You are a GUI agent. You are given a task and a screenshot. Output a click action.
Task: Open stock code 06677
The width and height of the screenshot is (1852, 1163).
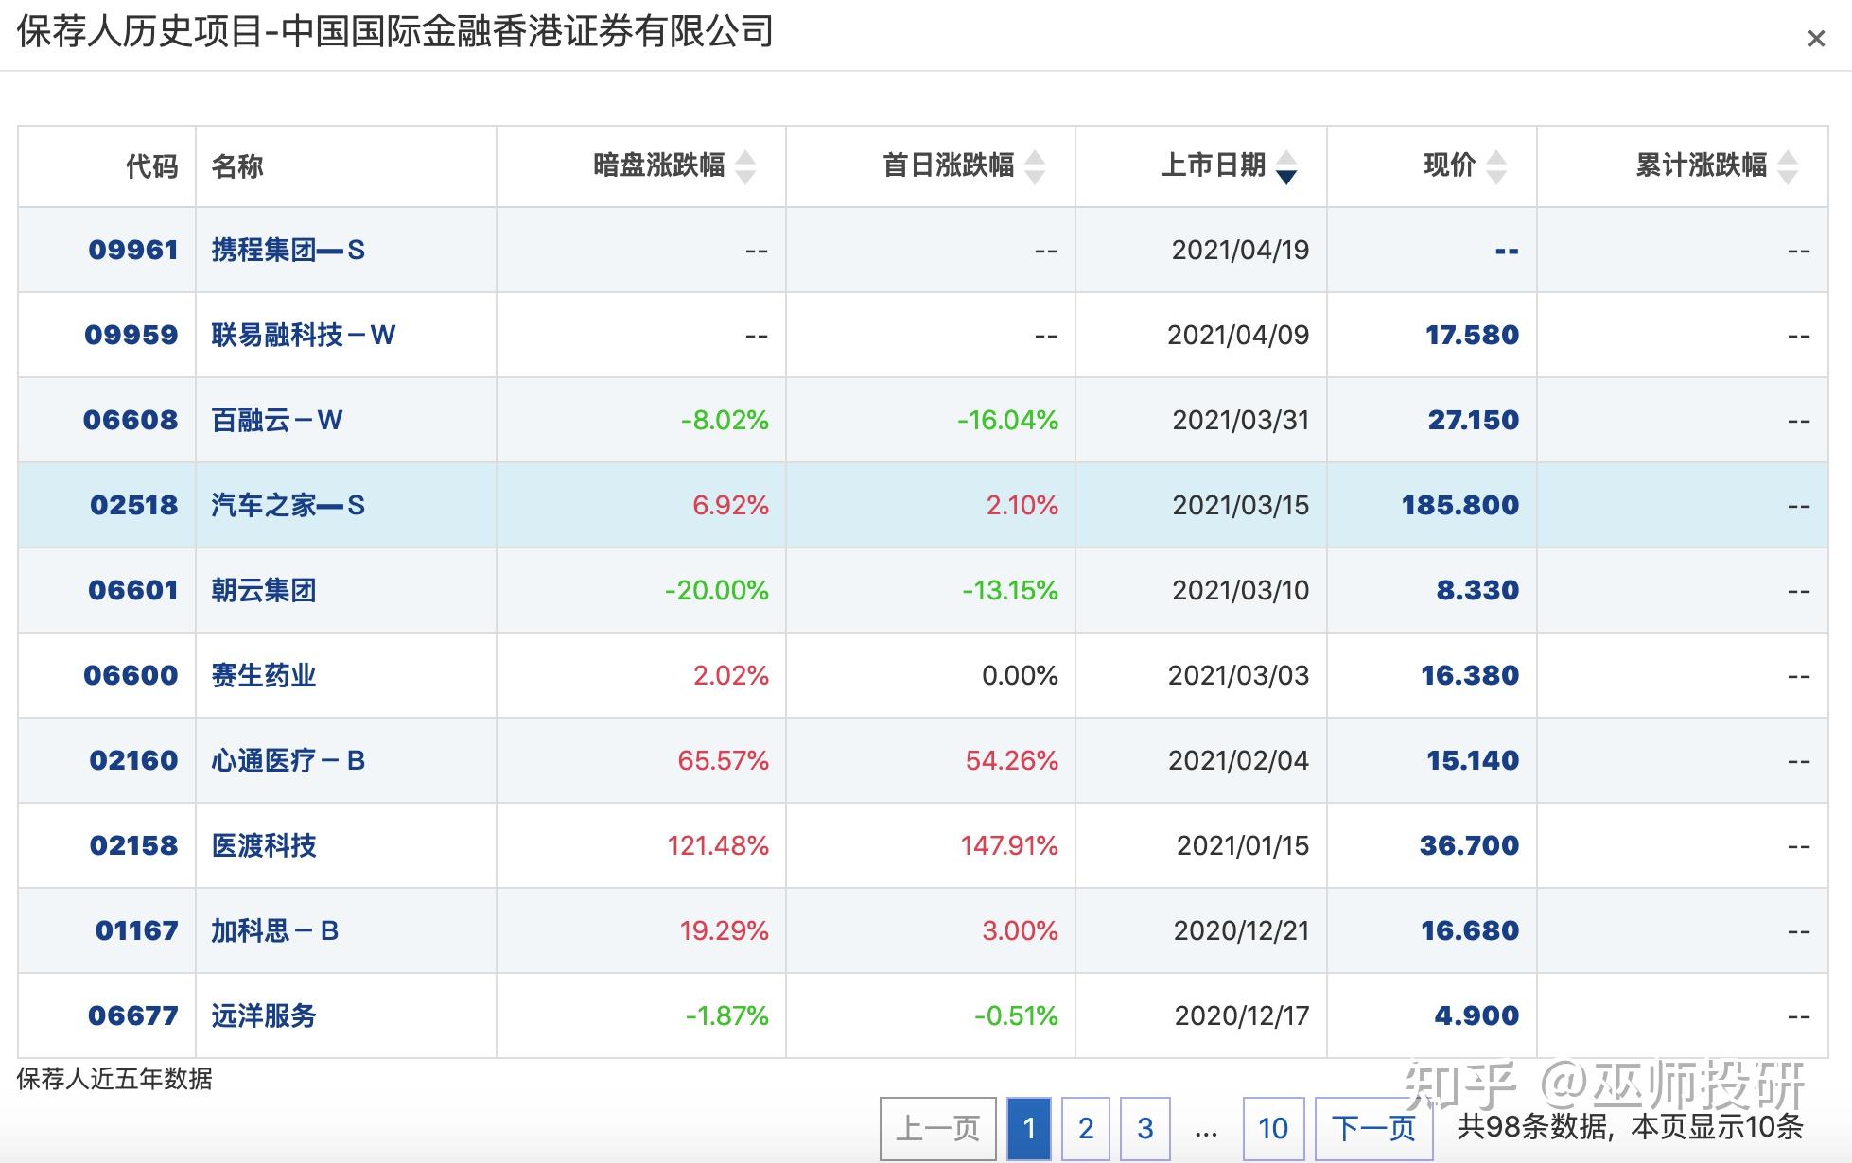tap(133, 1015)
